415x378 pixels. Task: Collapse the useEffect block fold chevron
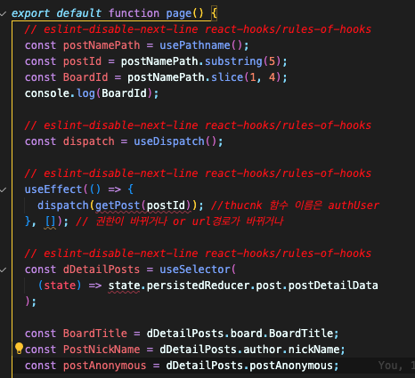[x=4, y=189]
